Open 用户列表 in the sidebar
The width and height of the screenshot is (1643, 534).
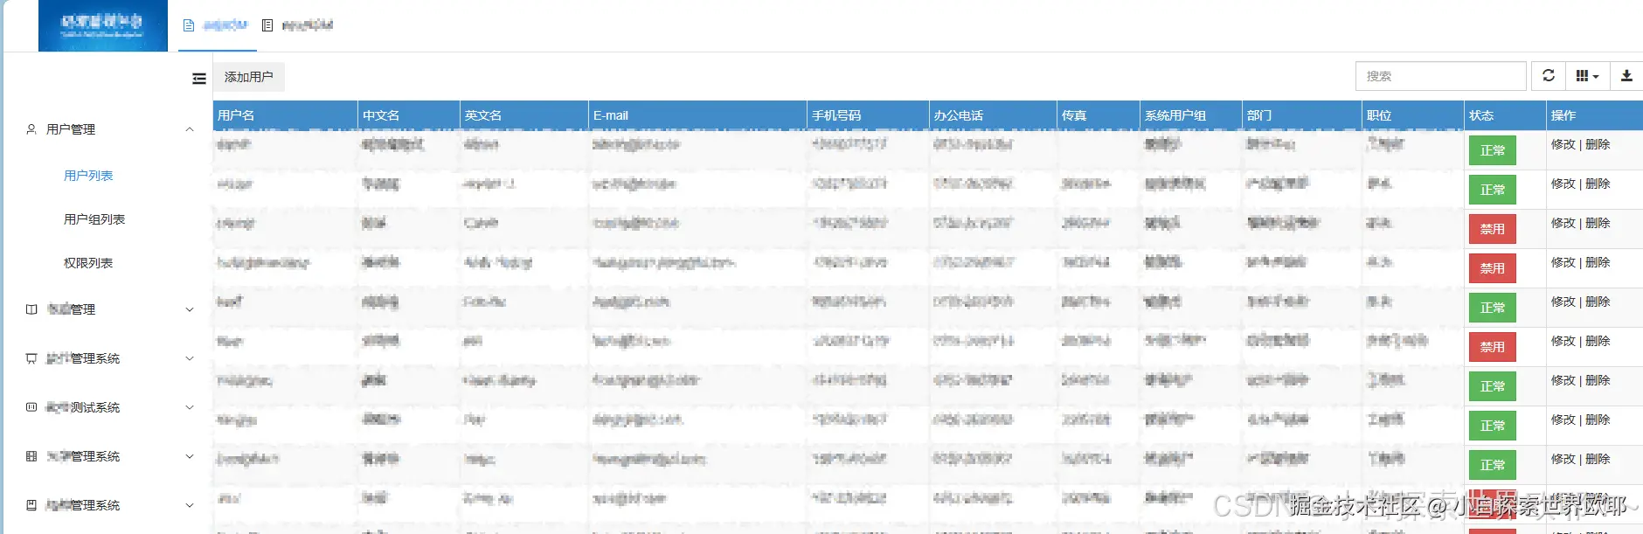point(88,176)
